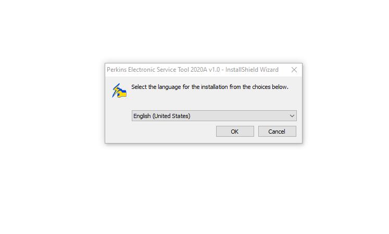Click '2020A v1.0' in the title bar
Image resolution: width=389 pixels, height=234 pixels.
(x=205, y=70)
